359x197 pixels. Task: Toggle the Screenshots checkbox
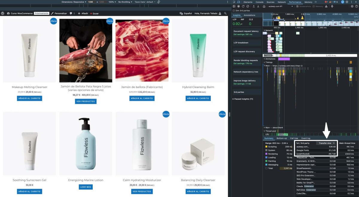(x=297, y=6)
